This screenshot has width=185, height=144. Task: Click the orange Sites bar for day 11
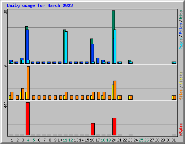click(66, 96)
